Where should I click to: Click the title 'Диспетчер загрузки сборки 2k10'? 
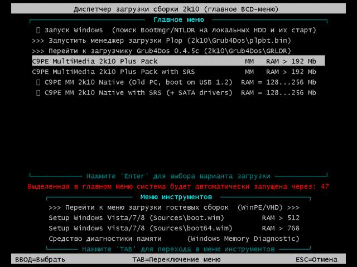pyautogui.click(x=136, y=9)
